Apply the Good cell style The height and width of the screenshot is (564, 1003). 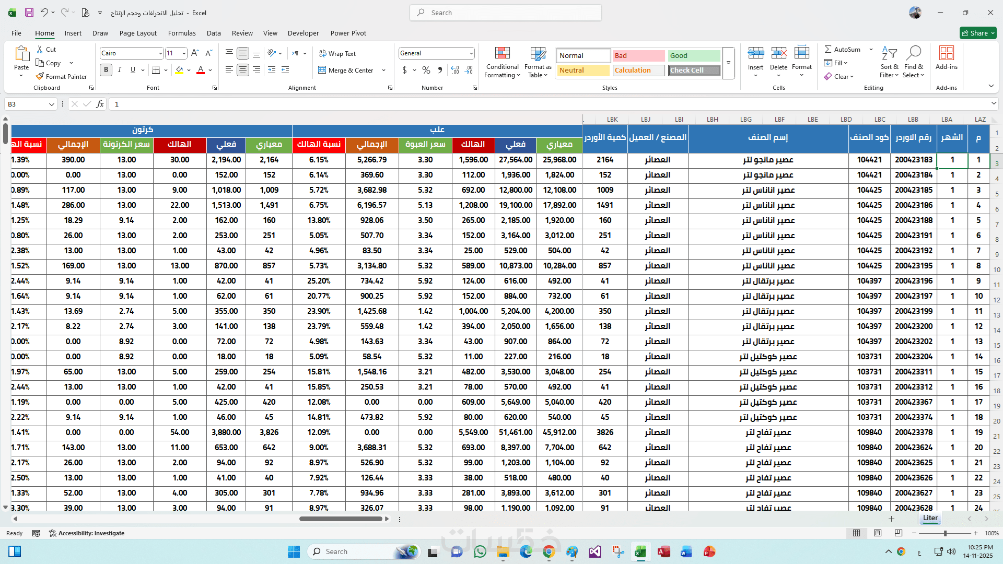click(694, 55)
